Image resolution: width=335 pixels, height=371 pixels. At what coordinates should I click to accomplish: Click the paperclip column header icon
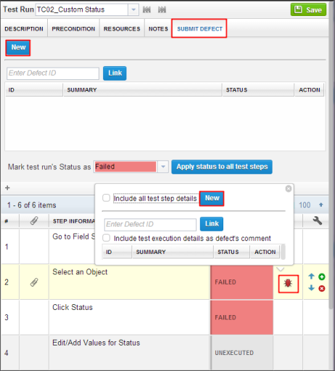pos(34,221)
